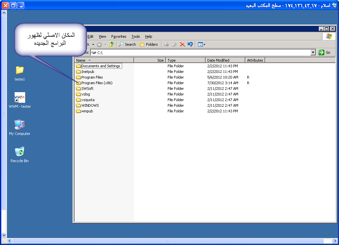This screenshot has height=245, width=339.
Task: Open Search in Explorer toolbar
Action: click(x=127, y=44)
